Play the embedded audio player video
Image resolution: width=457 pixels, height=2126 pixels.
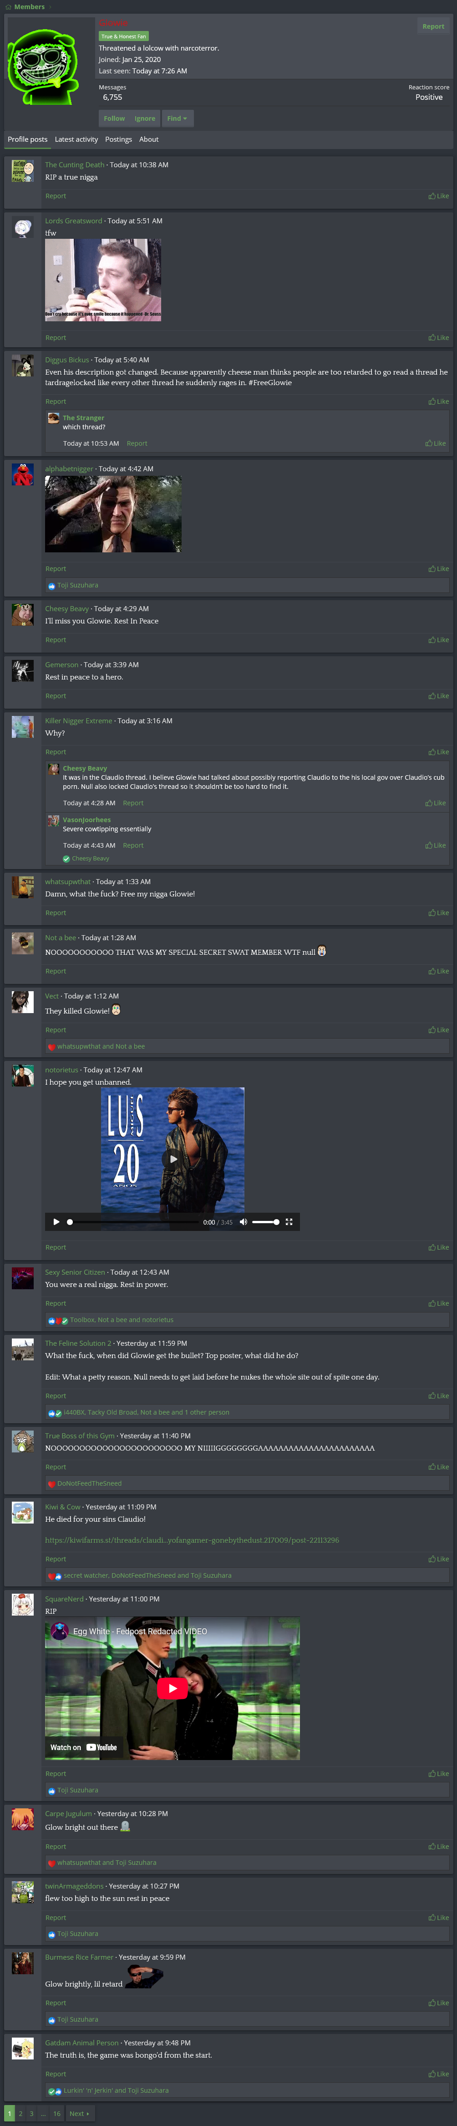56,1221
